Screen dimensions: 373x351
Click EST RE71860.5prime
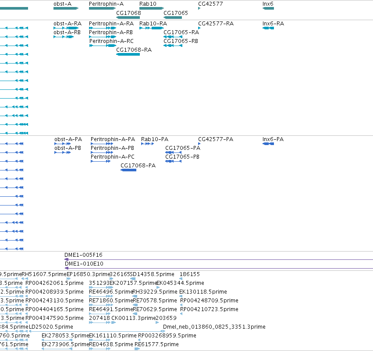pos(111,301)
